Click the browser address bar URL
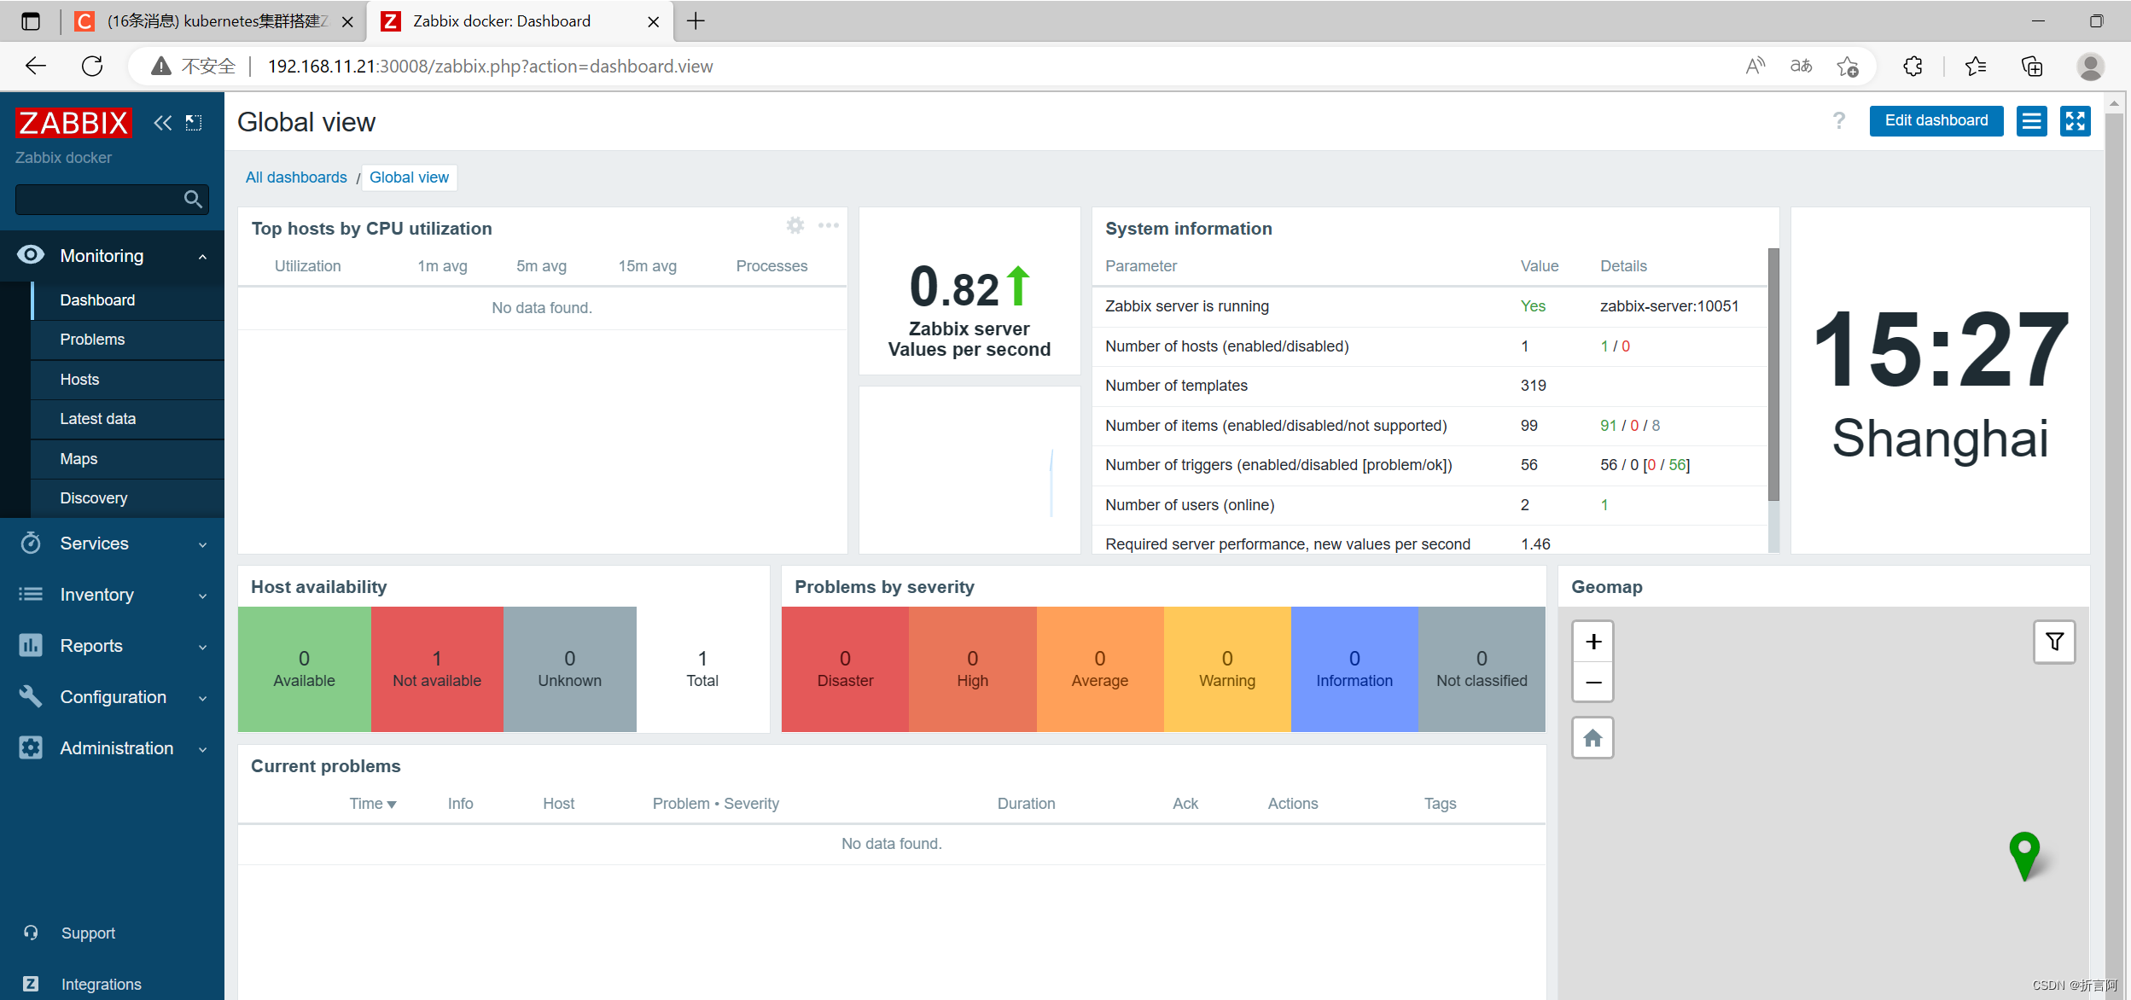Screen dimensions: 2131x1000 click(490, 67)
